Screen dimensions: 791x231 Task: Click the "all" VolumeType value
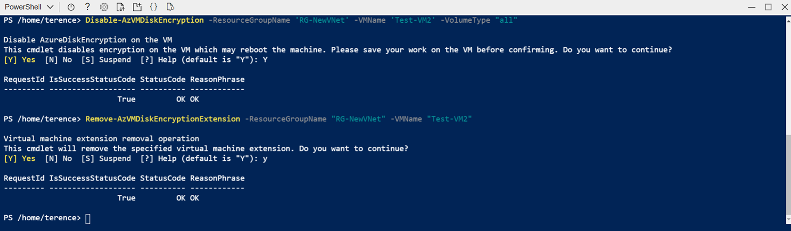tap(506, 20)
